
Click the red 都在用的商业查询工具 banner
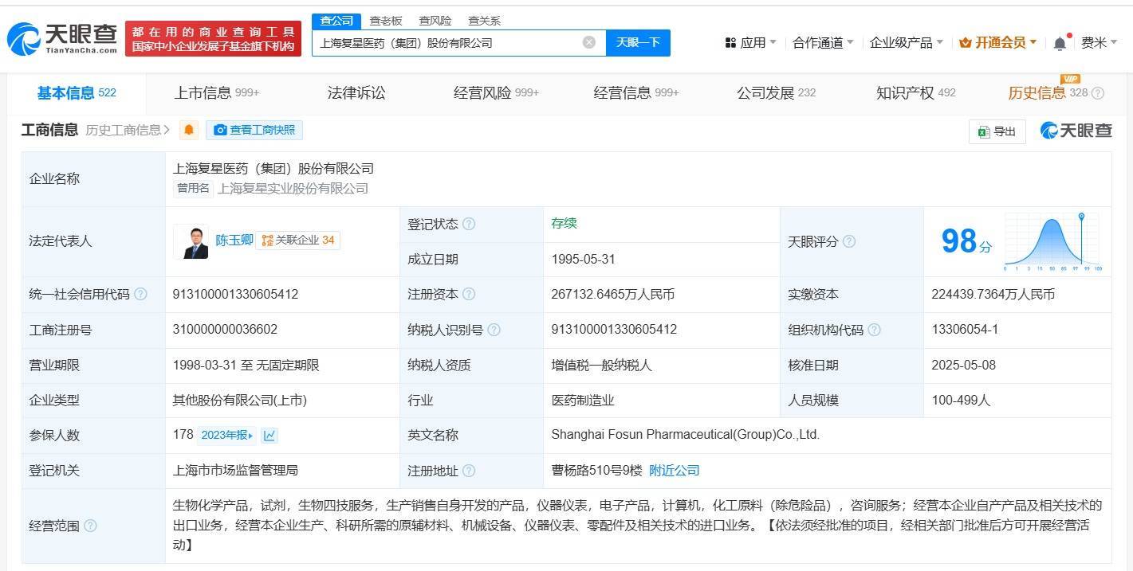tap(214, 38)
